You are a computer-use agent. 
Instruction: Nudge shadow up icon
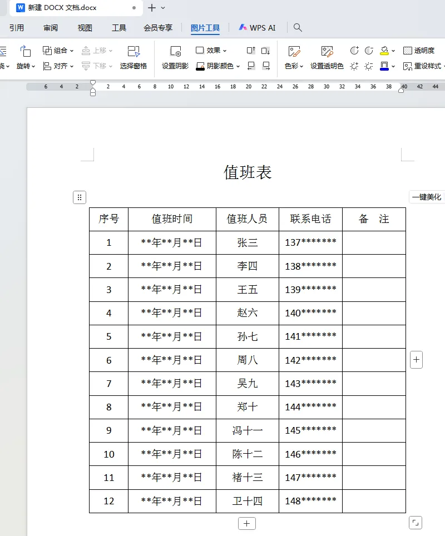[x=251, y=51]
